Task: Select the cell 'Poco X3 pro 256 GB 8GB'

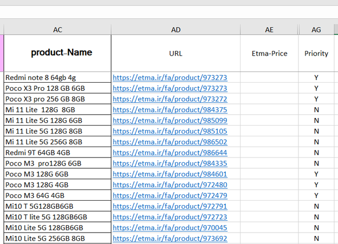Action: [57, 99]
